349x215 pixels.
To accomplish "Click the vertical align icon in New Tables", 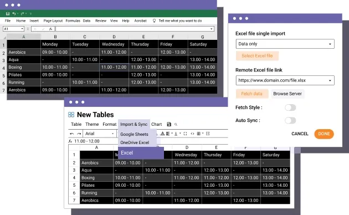I will [x=176, y=134].
